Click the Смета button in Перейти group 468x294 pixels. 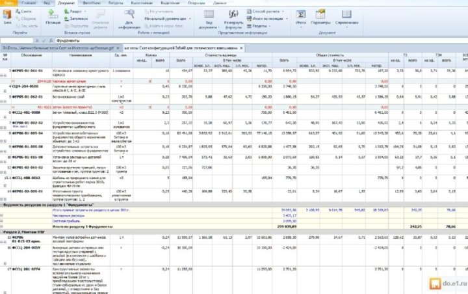click(x=25, y=12)
